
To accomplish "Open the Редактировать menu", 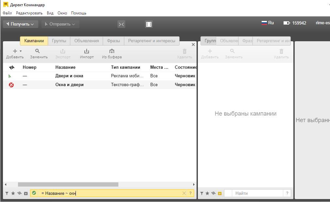I will (x=29, y=13).
